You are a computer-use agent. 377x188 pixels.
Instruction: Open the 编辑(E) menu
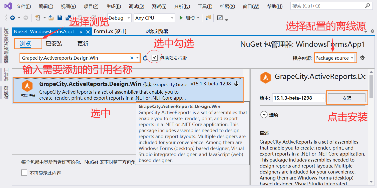(x=46, y=6)
